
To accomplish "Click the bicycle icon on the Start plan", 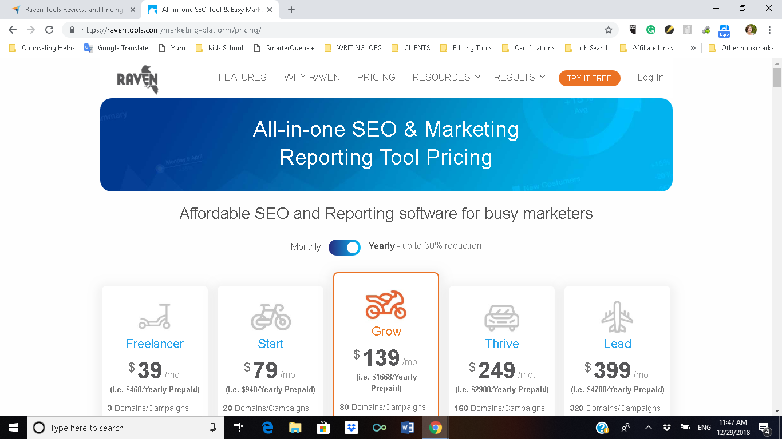I will (271, 316).
